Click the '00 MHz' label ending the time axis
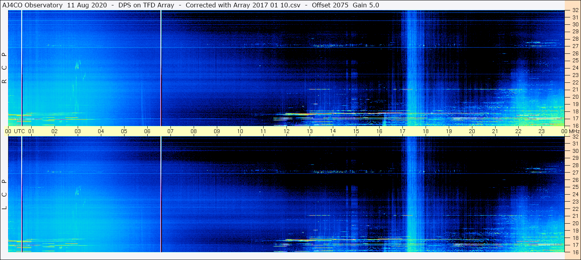The height and width of the screenshot is (260, 581). [x=571, y=131]
